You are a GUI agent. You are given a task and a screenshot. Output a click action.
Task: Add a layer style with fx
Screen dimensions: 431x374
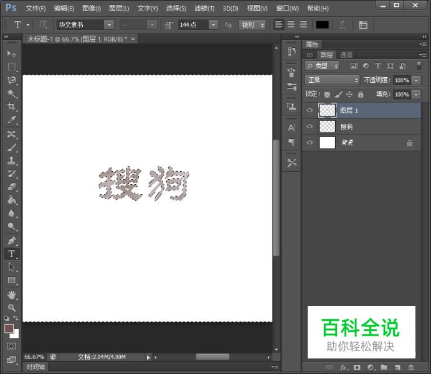pos(343,367)
